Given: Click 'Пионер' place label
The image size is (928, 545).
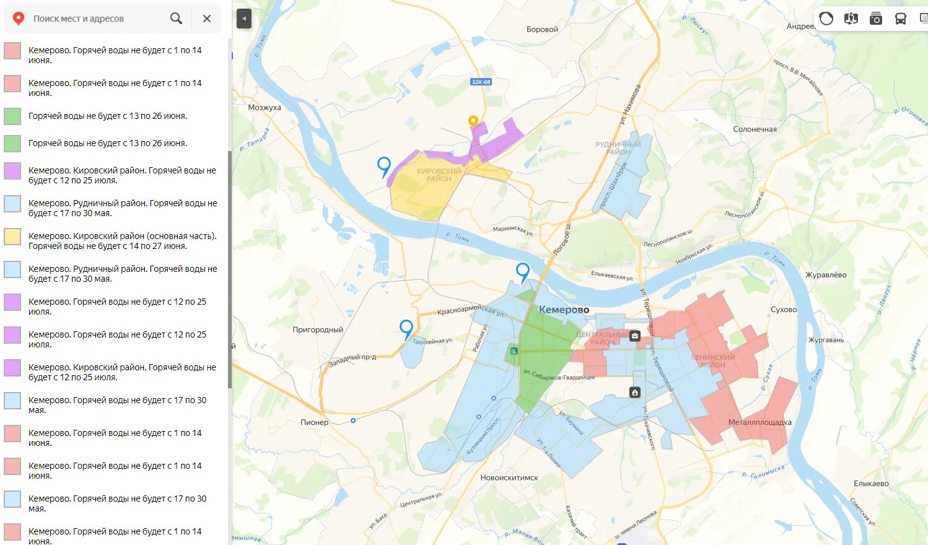Looking at the screenshot, I should (x=315, y=422).
